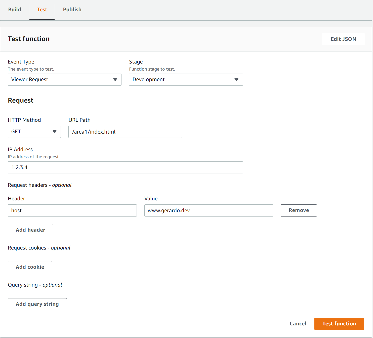Click the Header name field containing host
The width and height of the screenshot is (373, 338).
point(72,210)
